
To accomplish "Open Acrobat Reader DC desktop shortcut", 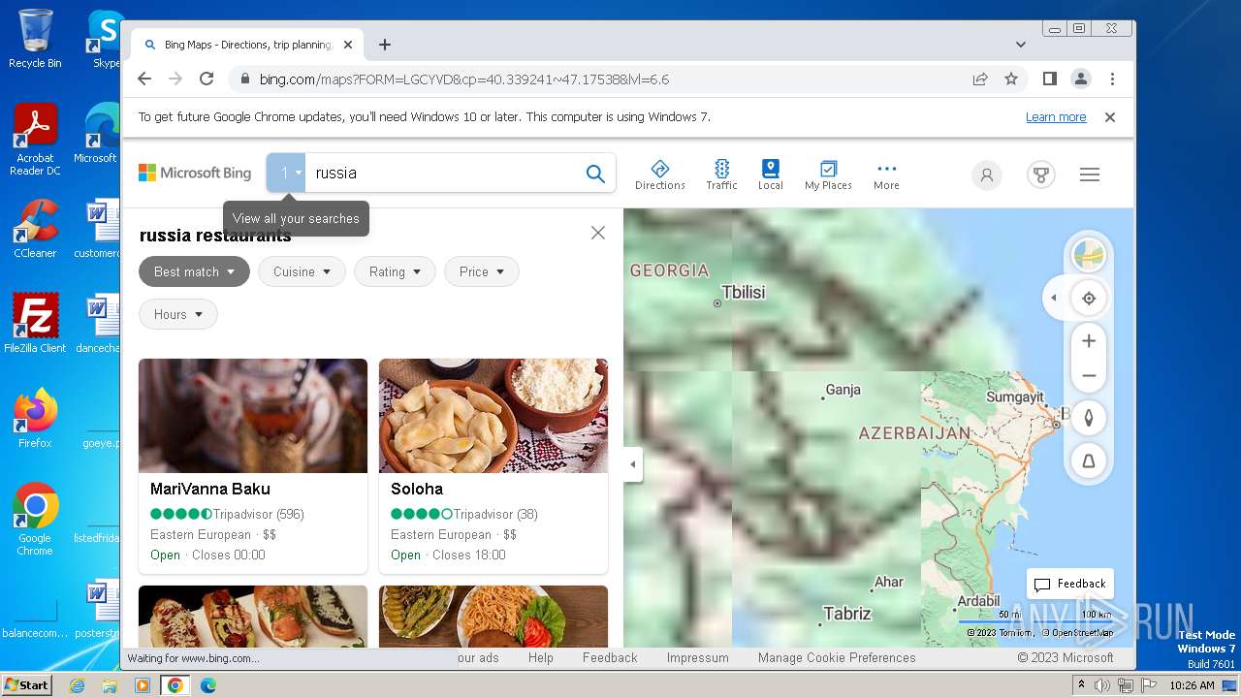I will pos(35,140).
